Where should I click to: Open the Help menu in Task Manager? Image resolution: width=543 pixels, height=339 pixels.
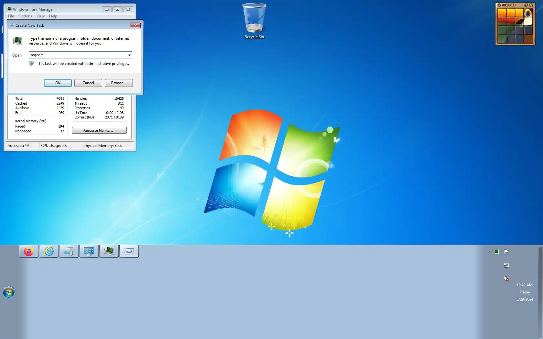tap(53, 16)
